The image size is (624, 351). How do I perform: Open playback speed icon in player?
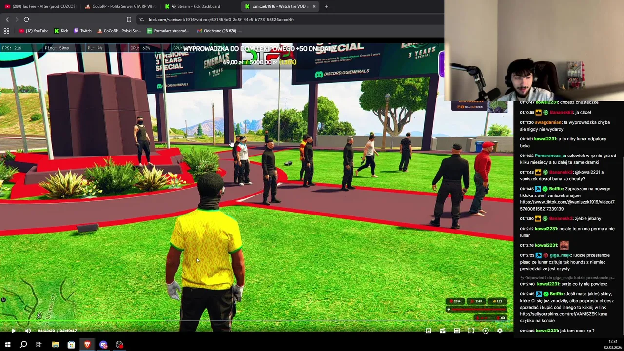pos(486,331)
